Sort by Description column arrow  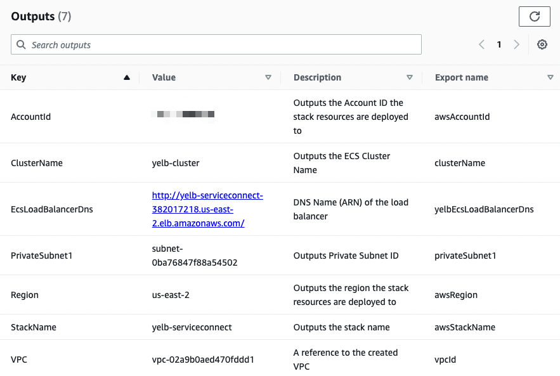click(x=410, y=77)
